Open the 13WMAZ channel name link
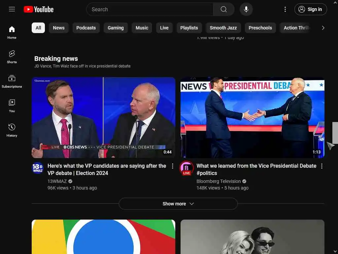The image size is (338, 254). point(57,181)
